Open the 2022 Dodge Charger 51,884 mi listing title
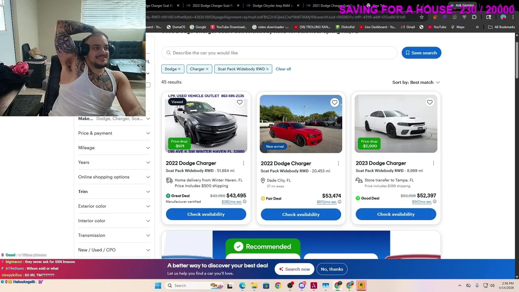Screen dimensions: 519x292 191,163
